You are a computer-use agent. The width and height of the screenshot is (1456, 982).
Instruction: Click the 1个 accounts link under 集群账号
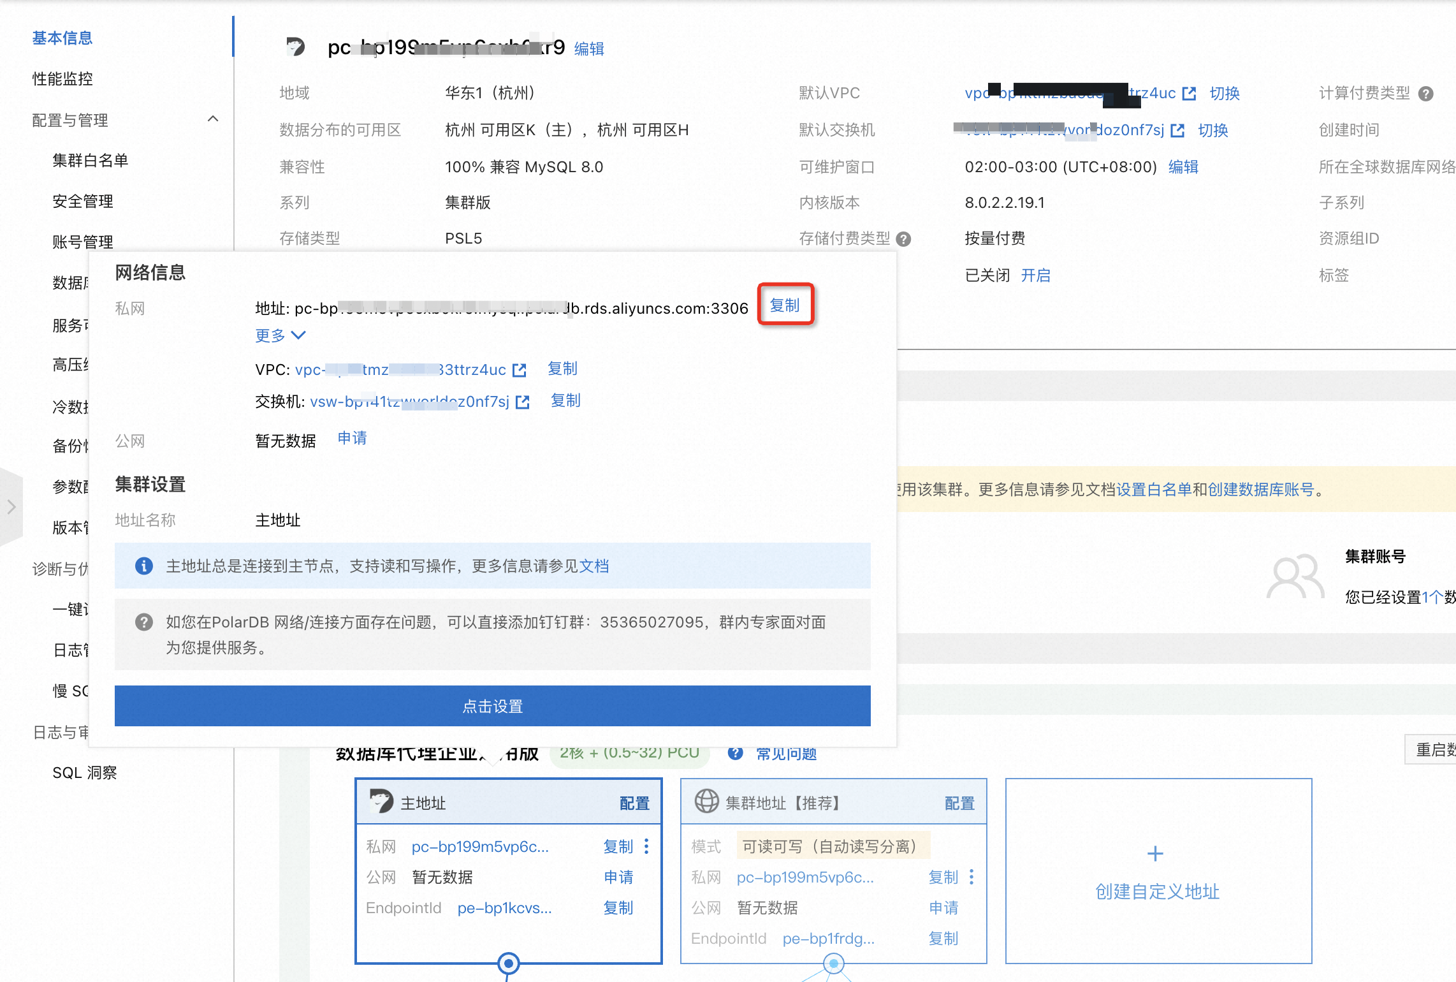1432,597
